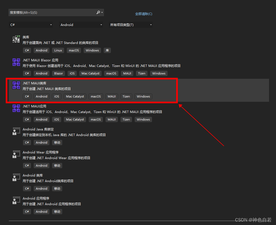Open the C# language filter dropdown
The image size is (276, 225).
coord(31,25)
